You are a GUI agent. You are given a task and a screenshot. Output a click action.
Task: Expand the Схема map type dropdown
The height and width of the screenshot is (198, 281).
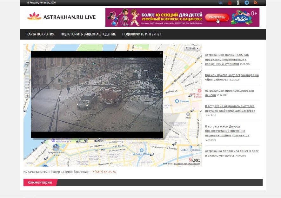[x=192, y=48]
